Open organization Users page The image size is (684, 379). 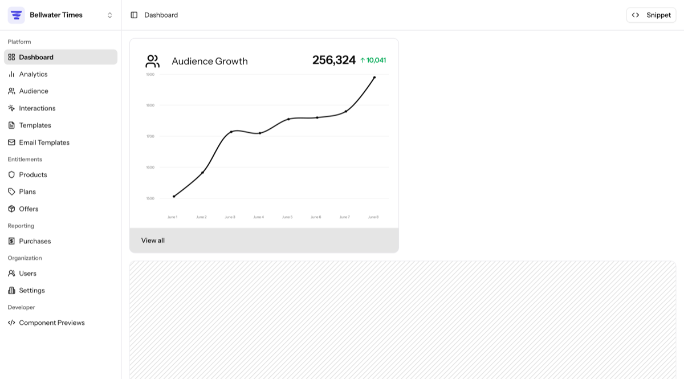click(60, 274)
